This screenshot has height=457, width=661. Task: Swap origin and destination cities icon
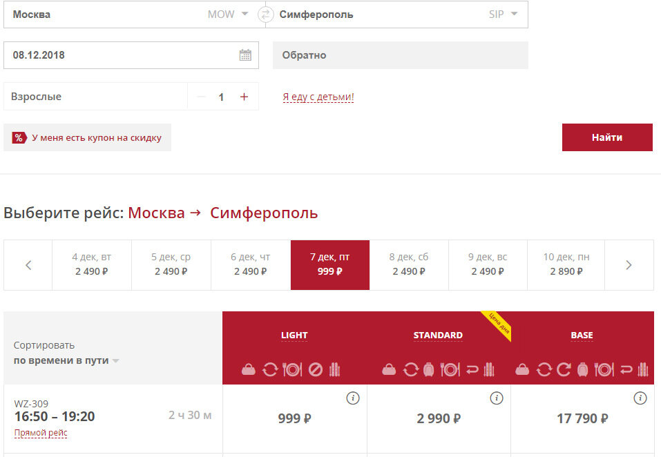tap(266, 14)
